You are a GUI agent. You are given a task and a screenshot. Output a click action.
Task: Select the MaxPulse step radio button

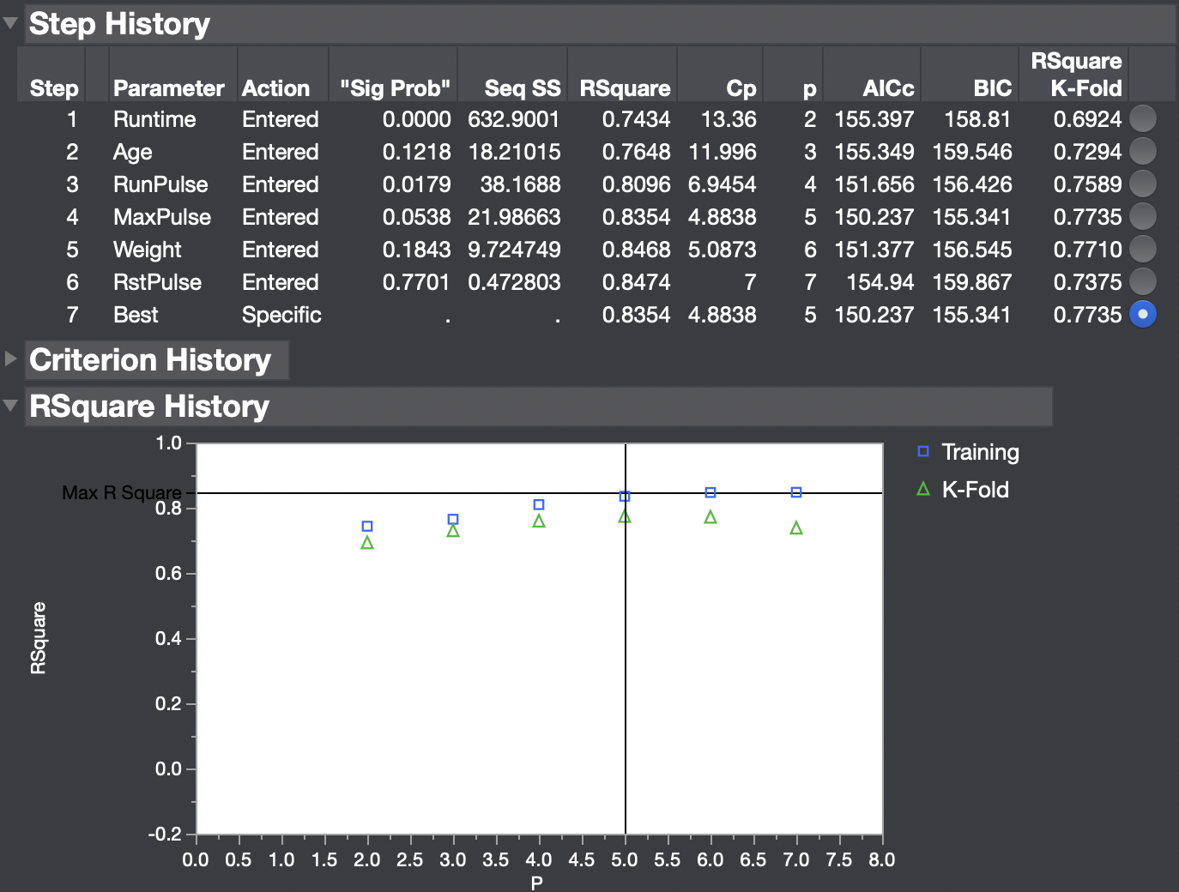[x=1143, y=217]
